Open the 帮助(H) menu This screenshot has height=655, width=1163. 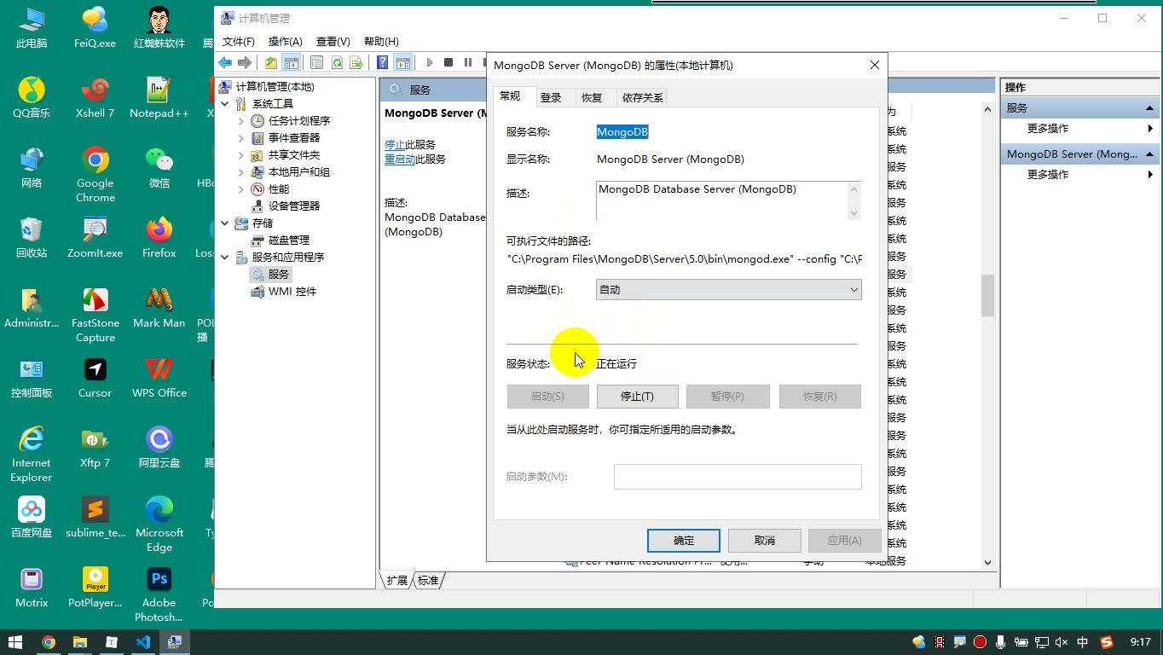[x=381, y=41]
